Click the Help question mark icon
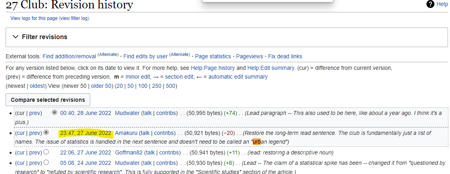Image resolution: width=450 pixels, height=174 pixels. [x=430, y=4]
